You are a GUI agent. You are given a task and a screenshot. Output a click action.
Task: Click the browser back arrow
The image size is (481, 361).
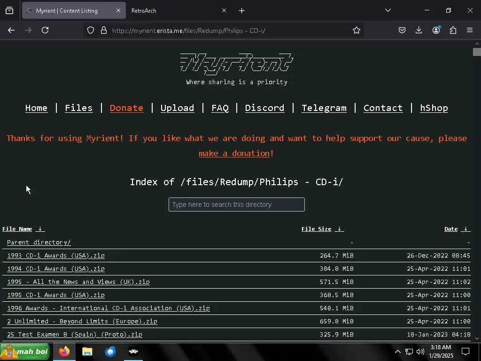click(11, 30)
